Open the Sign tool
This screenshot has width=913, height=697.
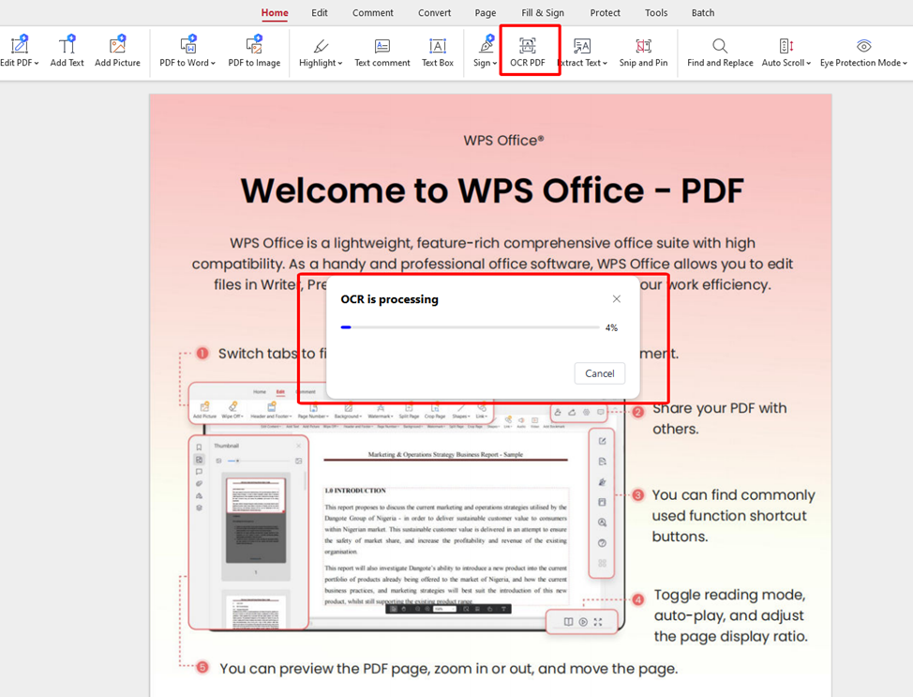pyautogui.click(x=485, y=52)
